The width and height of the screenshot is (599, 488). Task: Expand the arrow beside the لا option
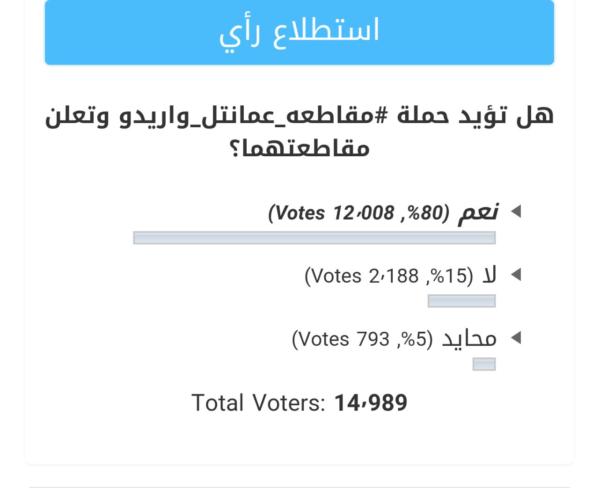click(x=516, y=275)
